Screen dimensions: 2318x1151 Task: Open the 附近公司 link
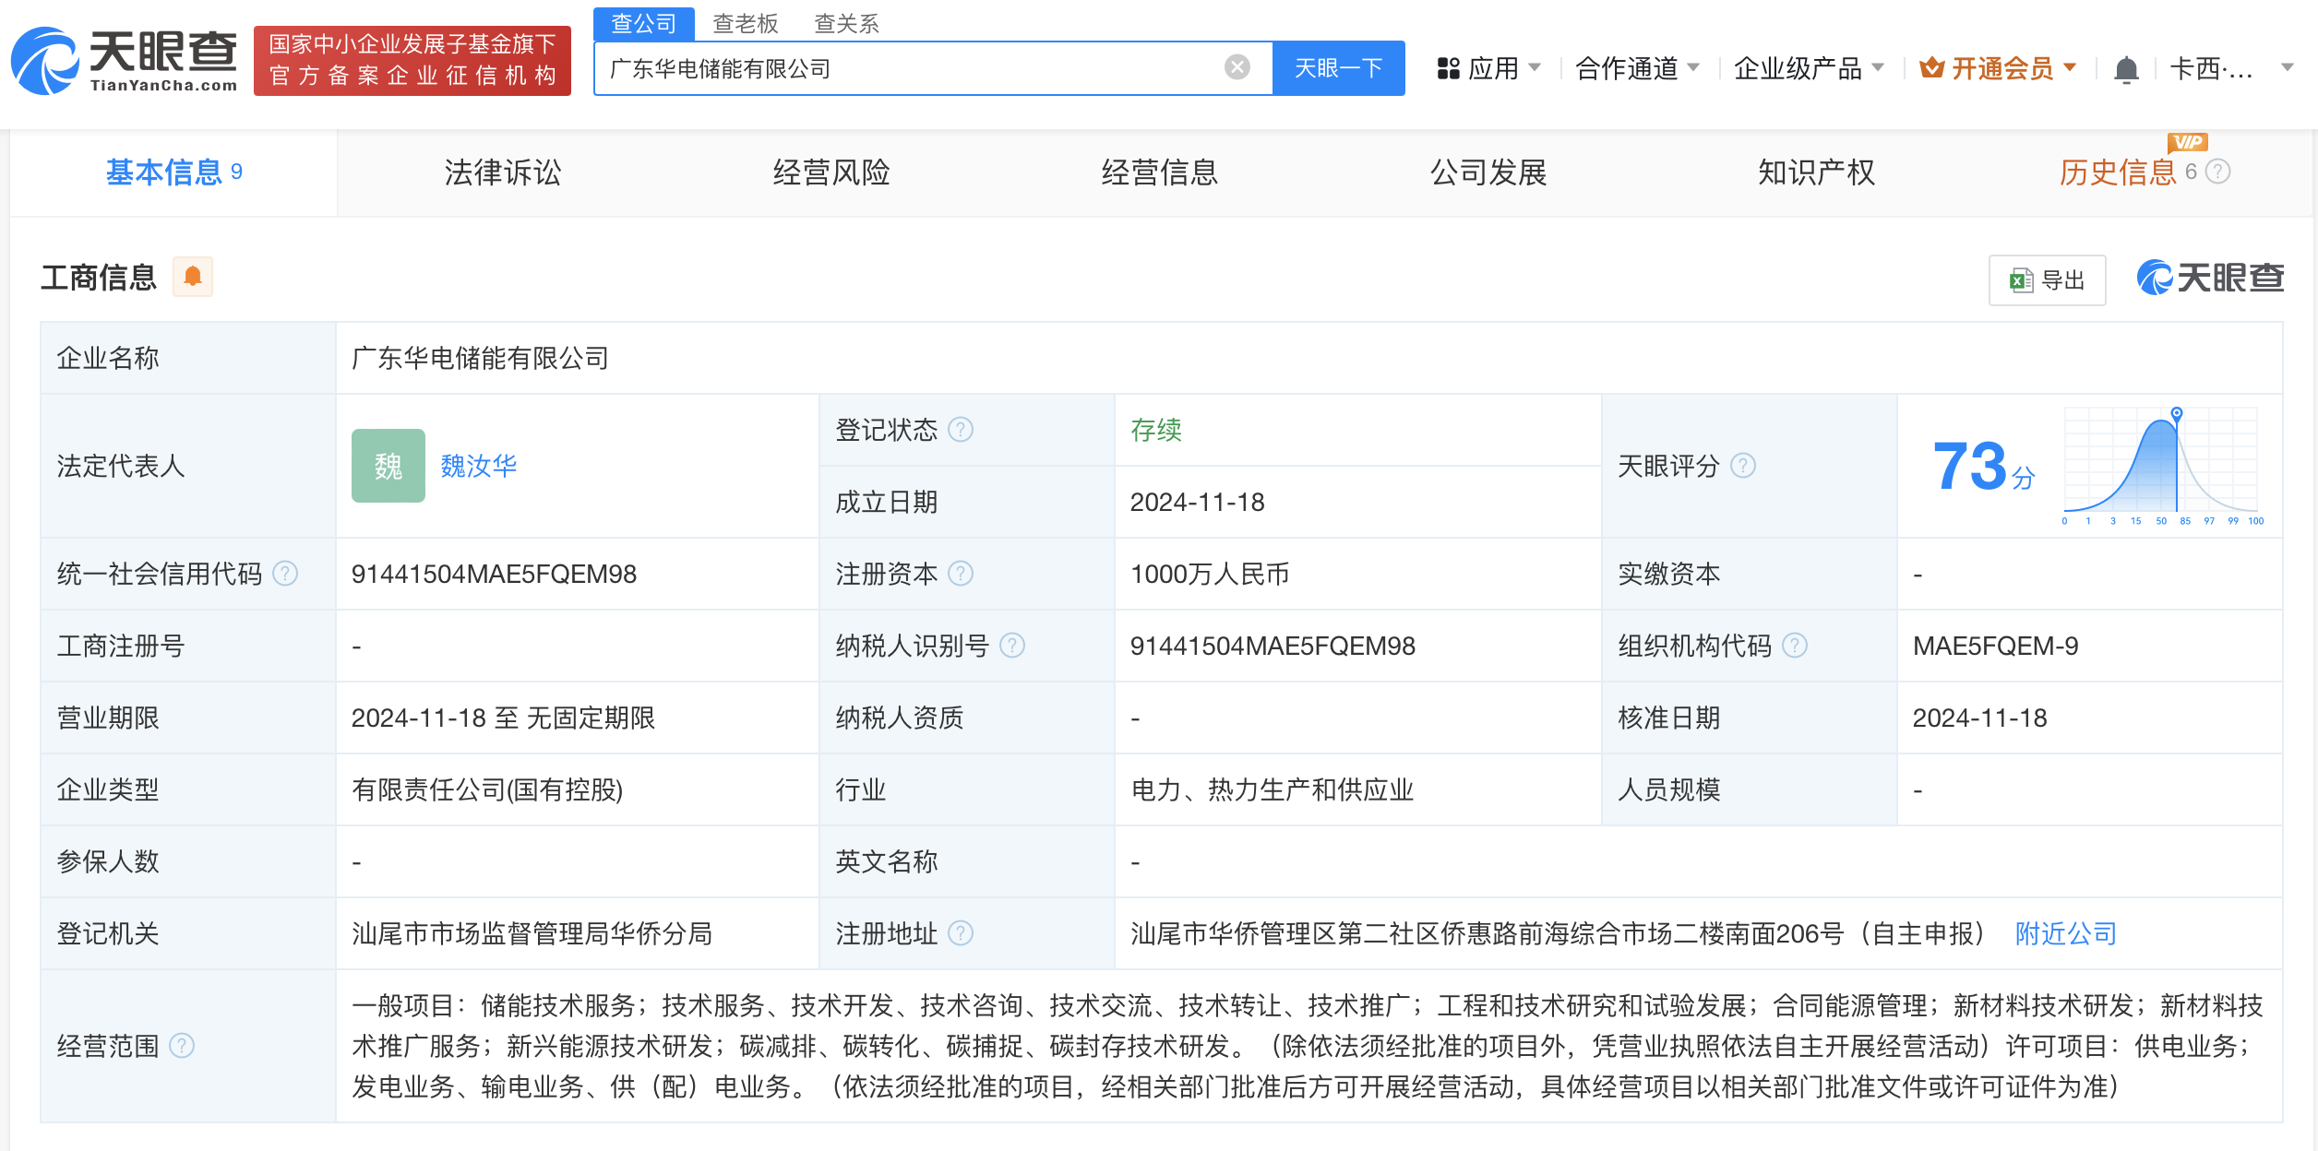[x=2065, y=933]
